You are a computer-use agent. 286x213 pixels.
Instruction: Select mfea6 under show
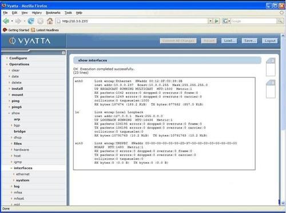(19, 199)
